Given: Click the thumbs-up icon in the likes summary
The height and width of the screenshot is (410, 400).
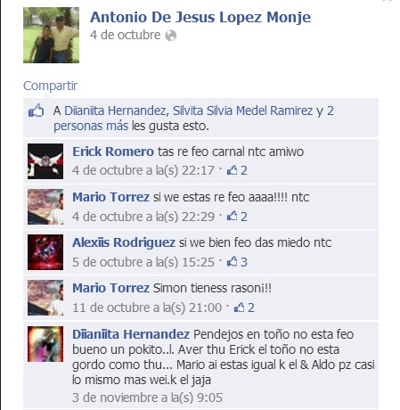Looking at the screenshot, I should (36, 111).
